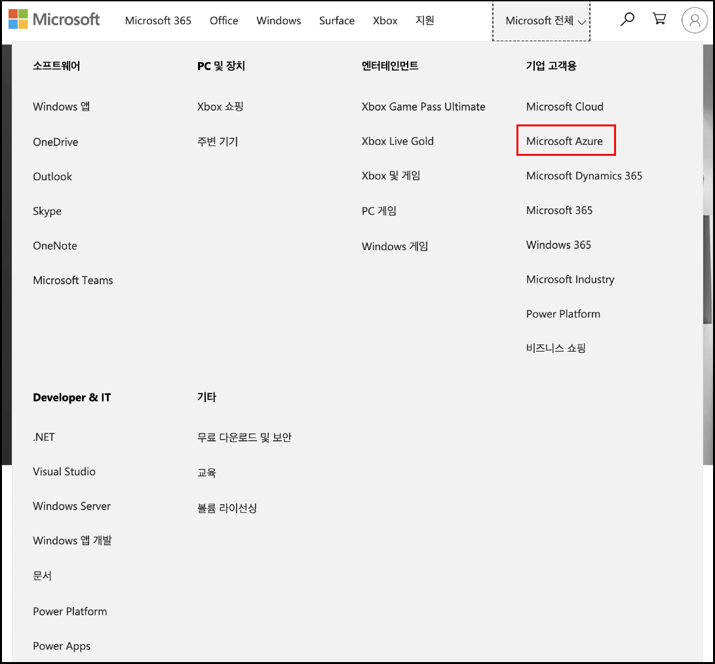Open Xbox 쇼핑 link
715x664 pixels.
tap(220, 107)
